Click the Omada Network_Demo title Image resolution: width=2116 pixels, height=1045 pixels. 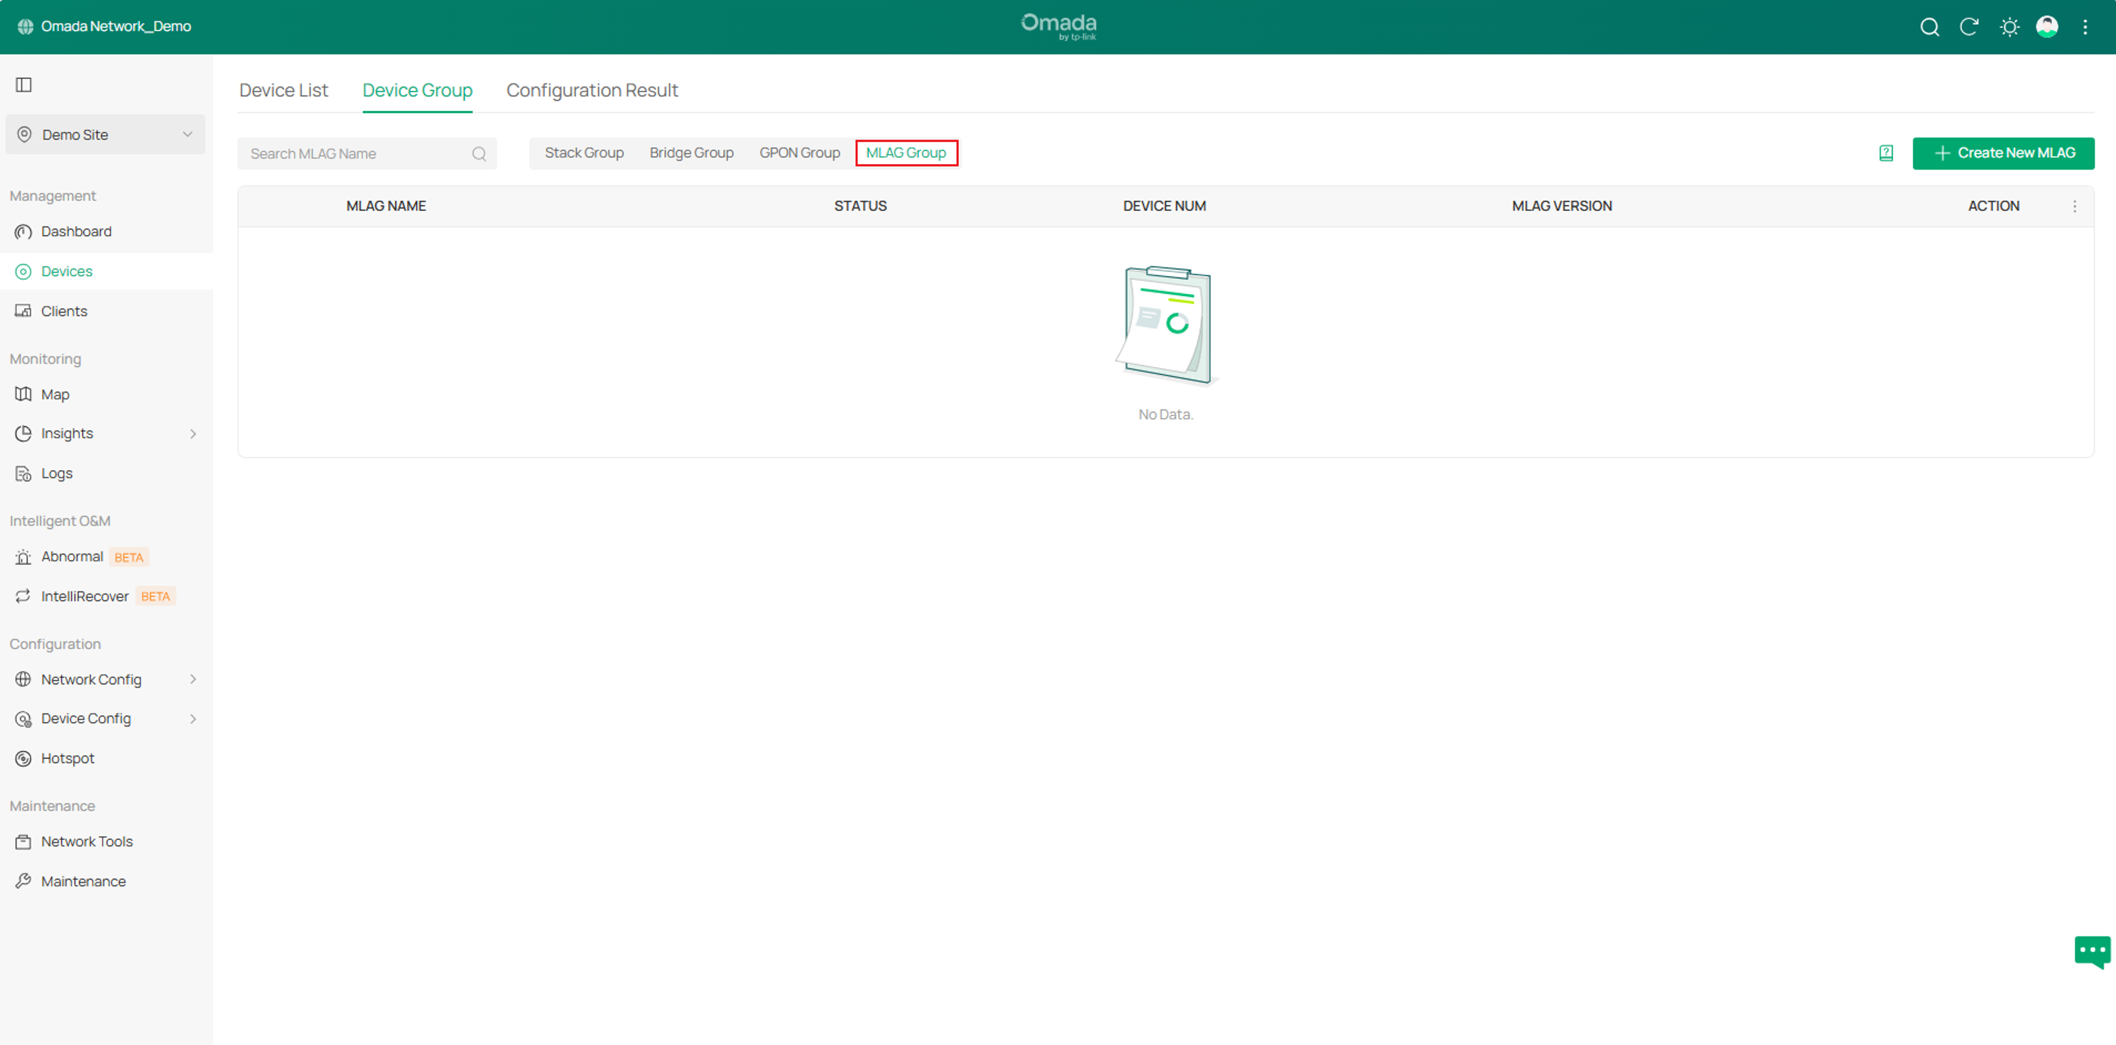(116, 26)
